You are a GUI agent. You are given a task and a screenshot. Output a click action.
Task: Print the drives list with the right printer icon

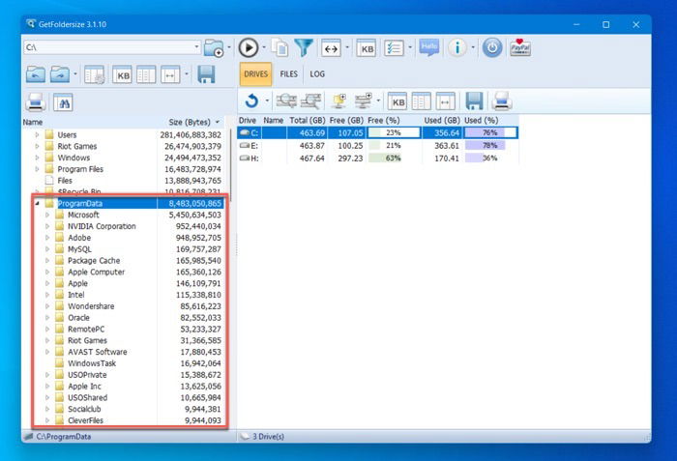tap(501, 101)
